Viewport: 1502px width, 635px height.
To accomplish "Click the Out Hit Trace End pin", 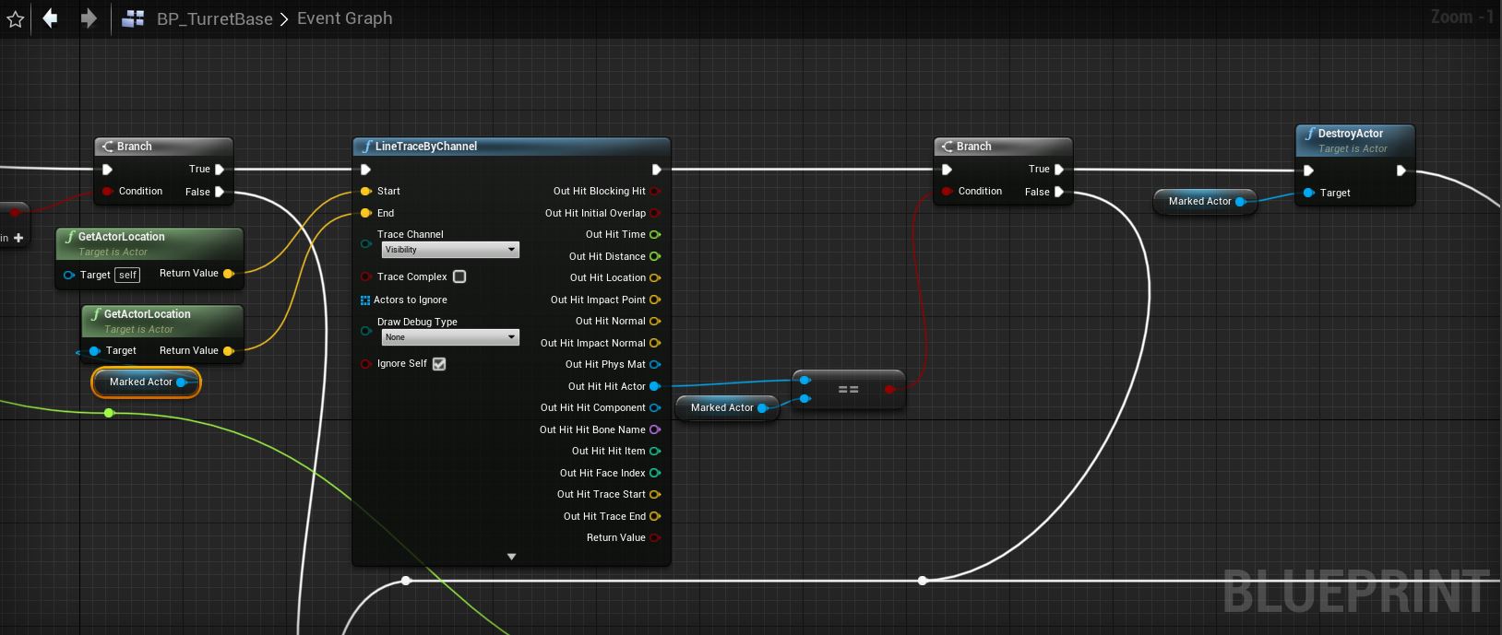I will coord(655,516).
